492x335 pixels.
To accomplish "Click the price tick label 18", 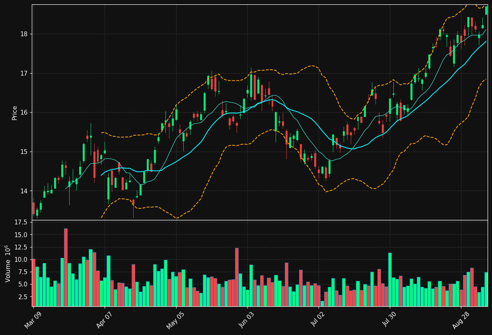I will click(x=24, y=34).
